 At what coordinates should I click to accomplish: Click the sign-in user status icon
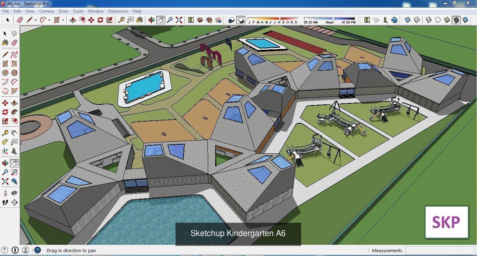26,250
